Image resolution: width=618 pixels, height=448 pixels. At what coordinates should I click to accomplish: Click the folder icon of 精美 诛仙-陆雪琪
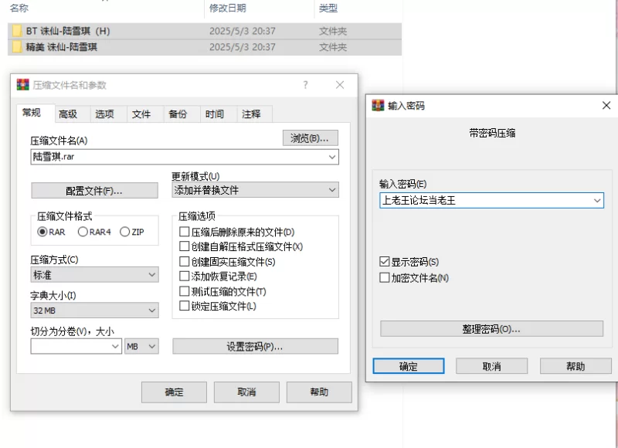(x=17, y=47)
